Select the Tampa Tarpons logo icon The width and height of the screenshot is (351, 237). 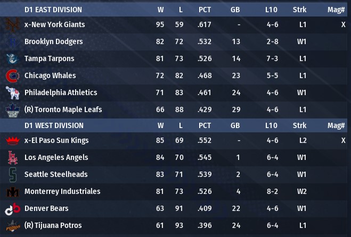(x=12, y=58)
